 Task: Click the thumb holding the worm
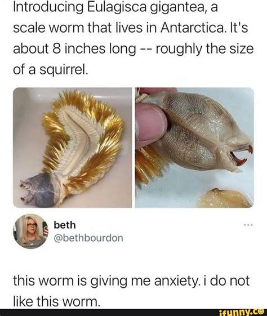[x=151, y=126]
